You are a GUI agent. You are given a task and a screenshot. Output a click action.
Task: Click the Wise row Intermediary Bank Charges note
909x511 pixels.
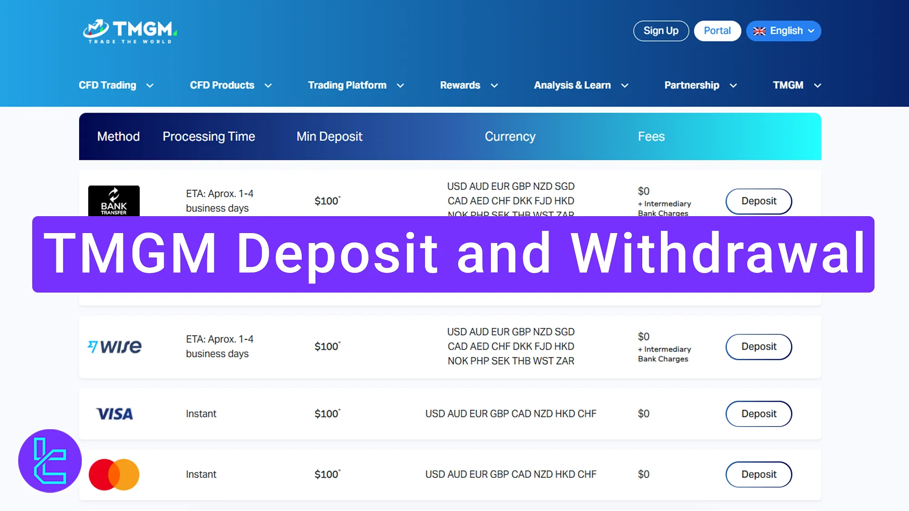pyautogui.click(x=664, y=354)
